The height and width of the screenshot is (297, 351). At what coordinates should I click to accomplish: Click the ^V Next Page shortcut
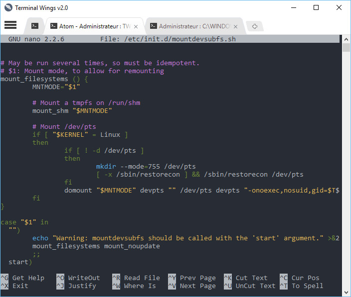[x=192, y=286]
